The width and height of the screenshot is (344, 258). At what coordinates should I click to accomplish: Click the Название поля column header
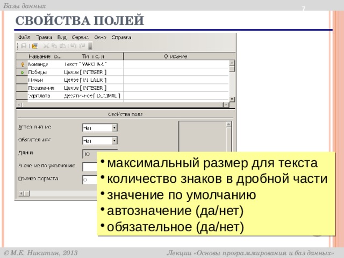pyautogui.click(x=45, y=56)
